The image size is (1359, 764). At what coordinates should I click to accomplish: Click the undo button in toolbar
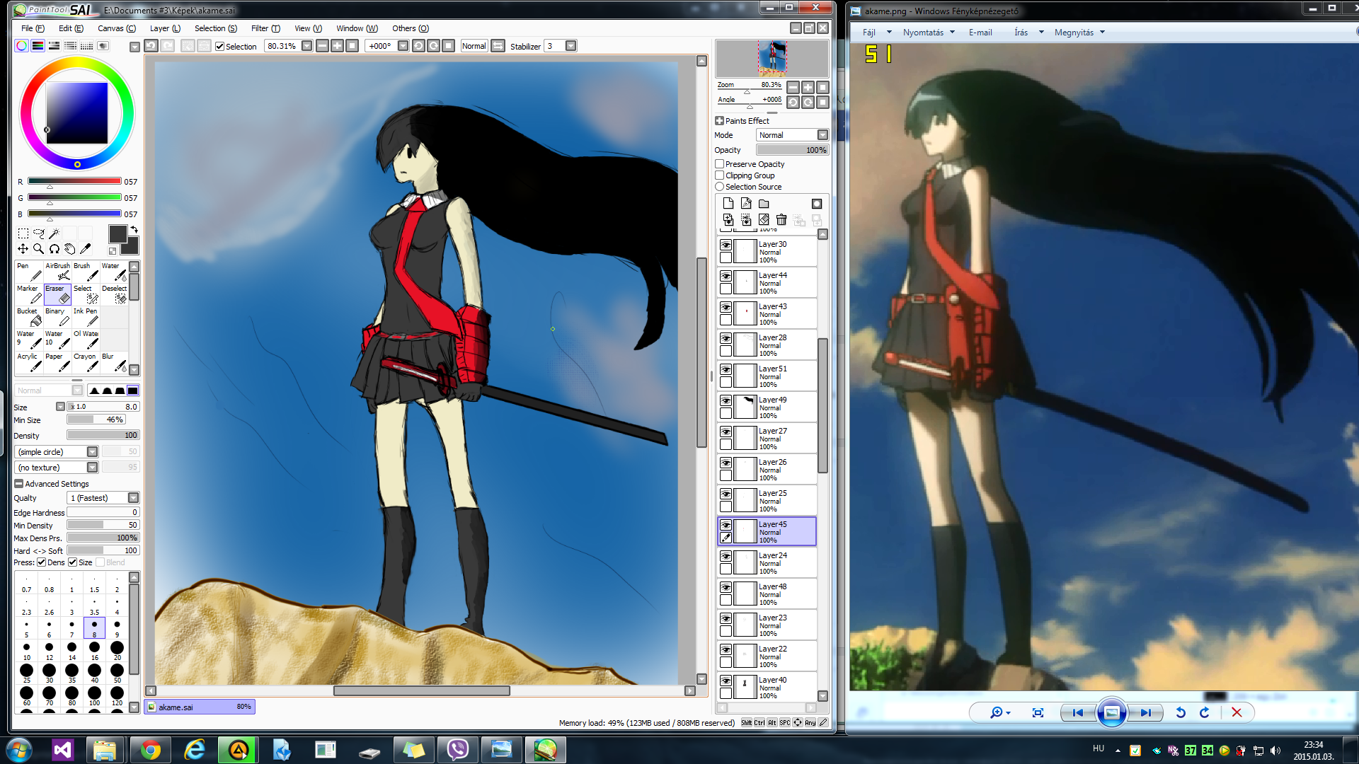(x=151, y=46)
